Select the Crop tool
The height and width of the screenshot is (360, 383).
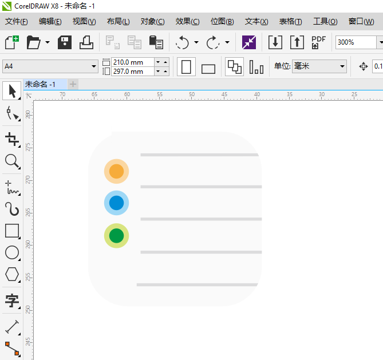12,139
